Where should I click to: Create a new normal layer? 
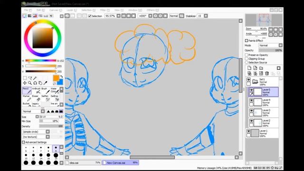(x=249, y=68)
